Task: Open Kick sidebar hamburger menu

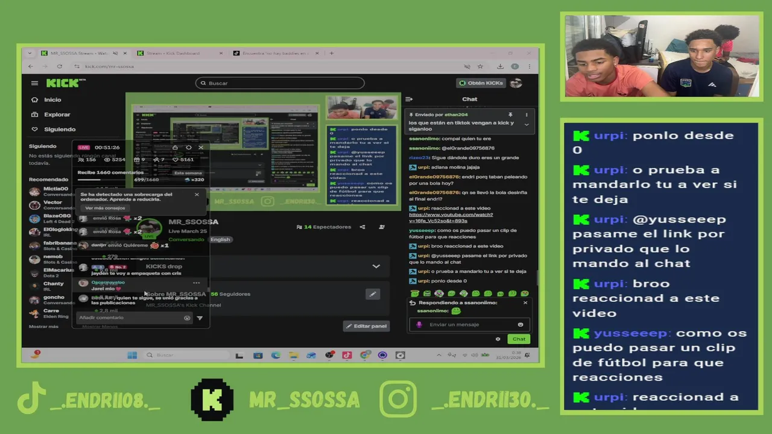Action: 34,83
